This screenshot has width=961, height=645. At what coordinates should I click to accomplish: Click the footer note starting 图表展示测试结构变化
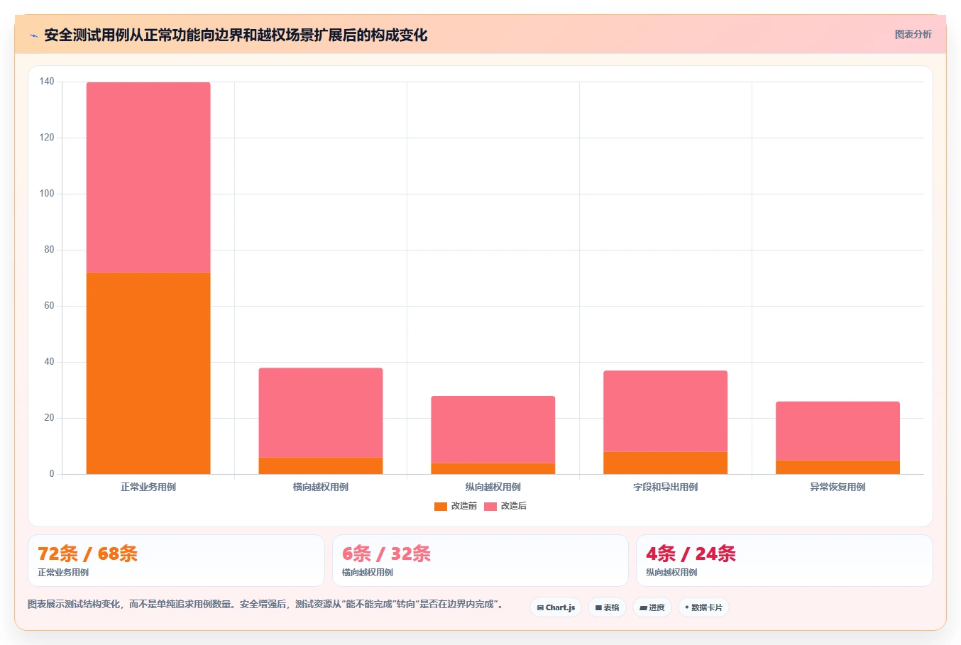click(265, 605)
